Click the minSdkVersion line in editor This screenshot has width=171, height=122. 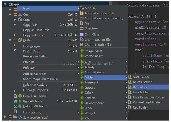tap(150, 28)
